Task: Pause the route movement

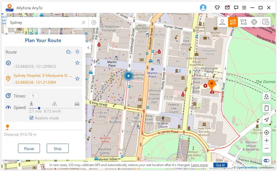Action: click(x=29, y=148)
